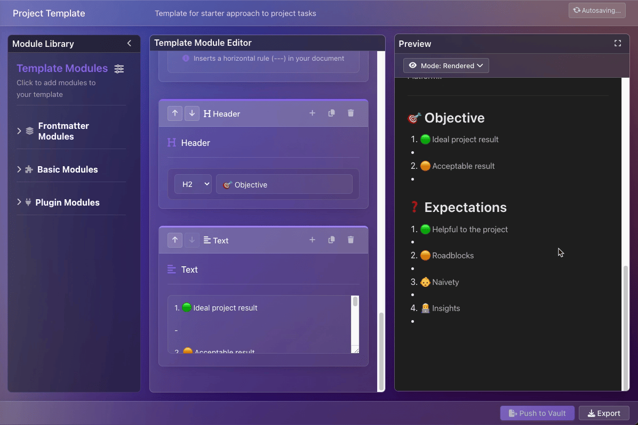Click the Autosaving status button

pyautogui.click(x=597, y=11)
